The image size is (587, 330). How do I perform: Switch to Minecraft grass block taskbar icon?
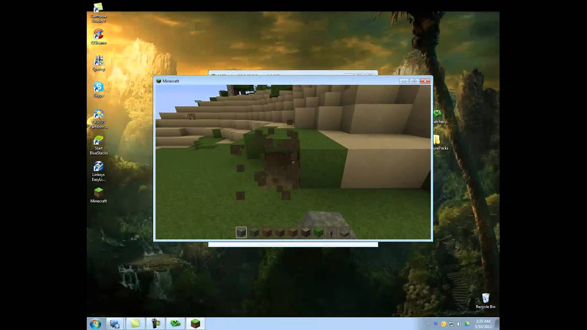pyautogui.click(x=195, y=324)
